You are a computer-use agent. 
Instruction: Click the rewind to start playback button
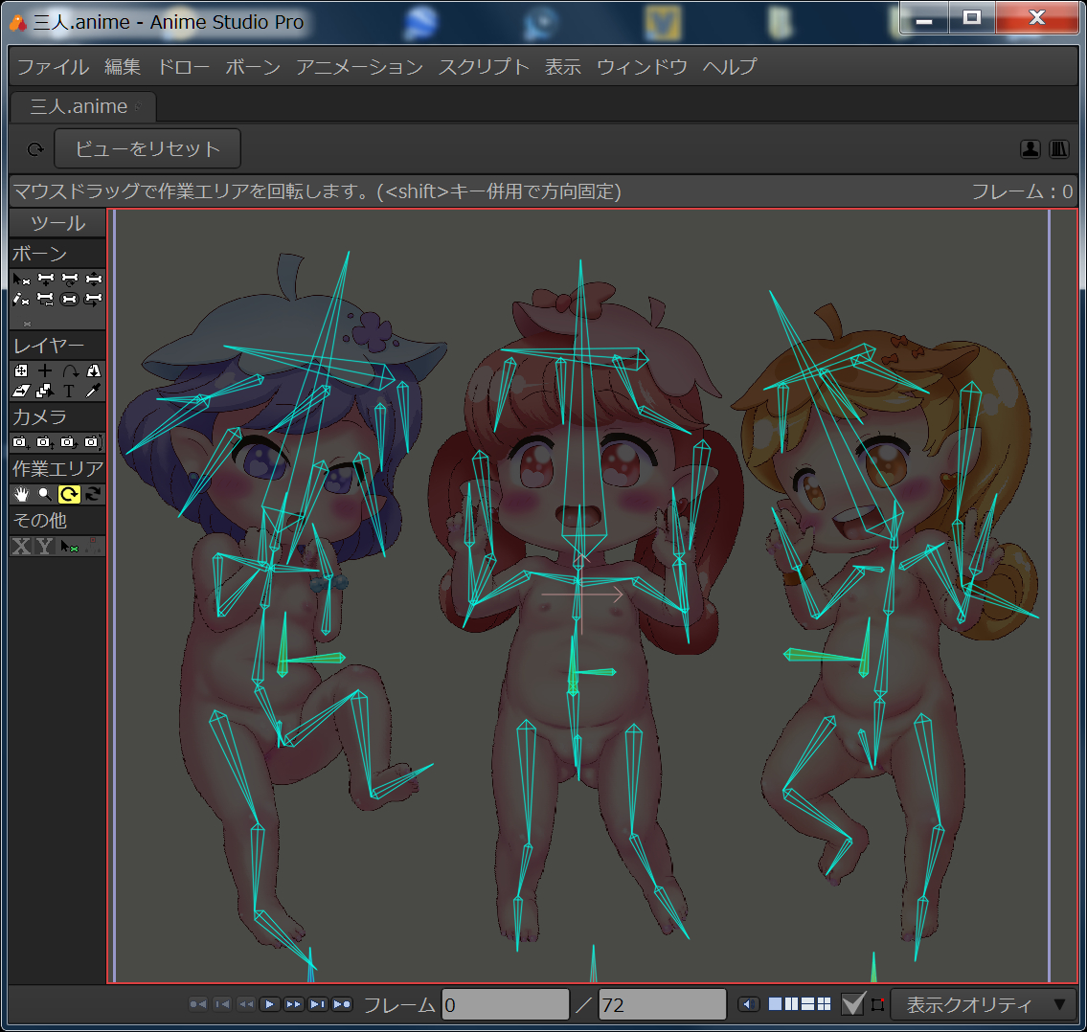197,1003
